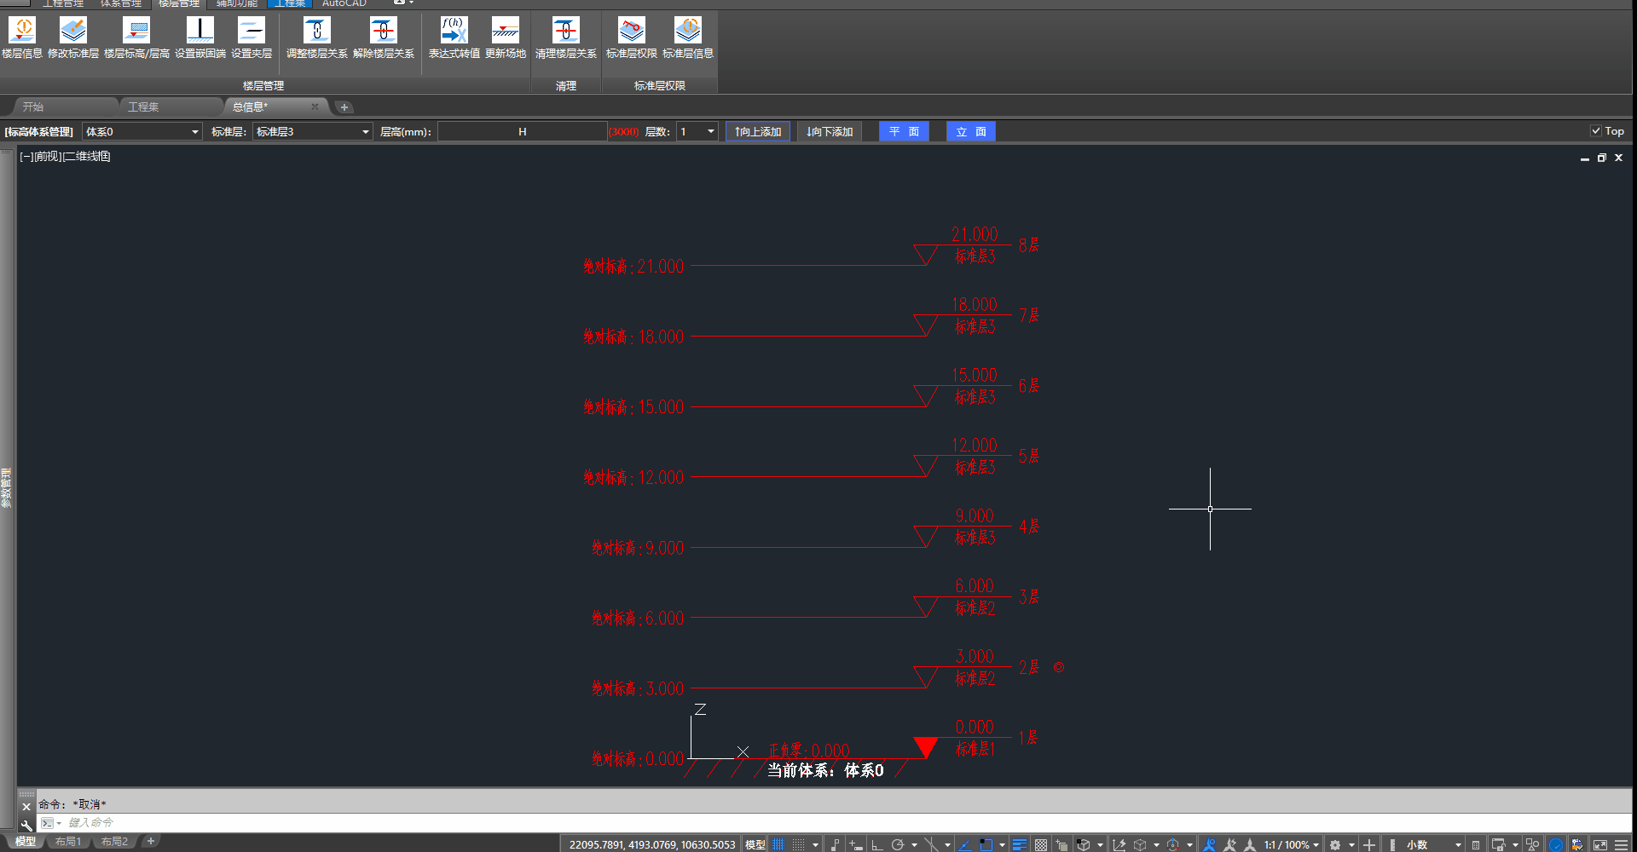Click the 清理楼层关系 icon
This screenshot has height=852, width=1637.
tap(565, 37)
